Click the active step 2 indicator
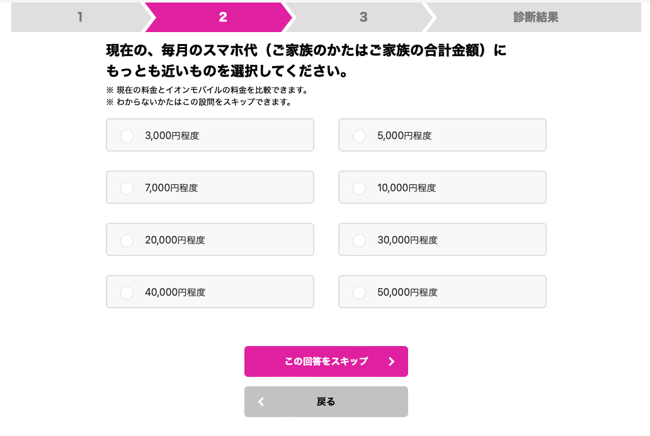Viewport: 650px width, 436px height. tap(222, 17)
